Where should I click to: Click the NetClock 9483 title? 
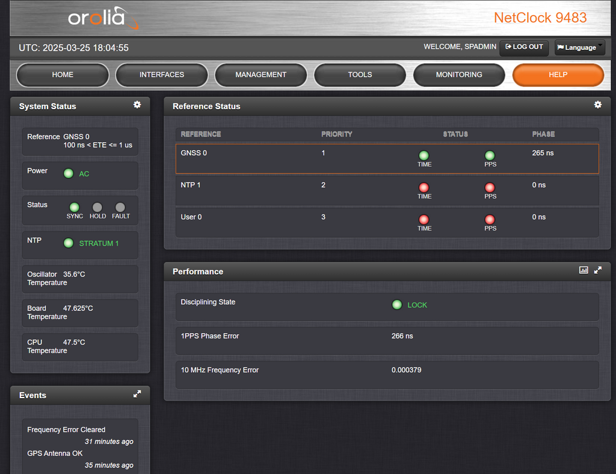[x=540, y=17]
